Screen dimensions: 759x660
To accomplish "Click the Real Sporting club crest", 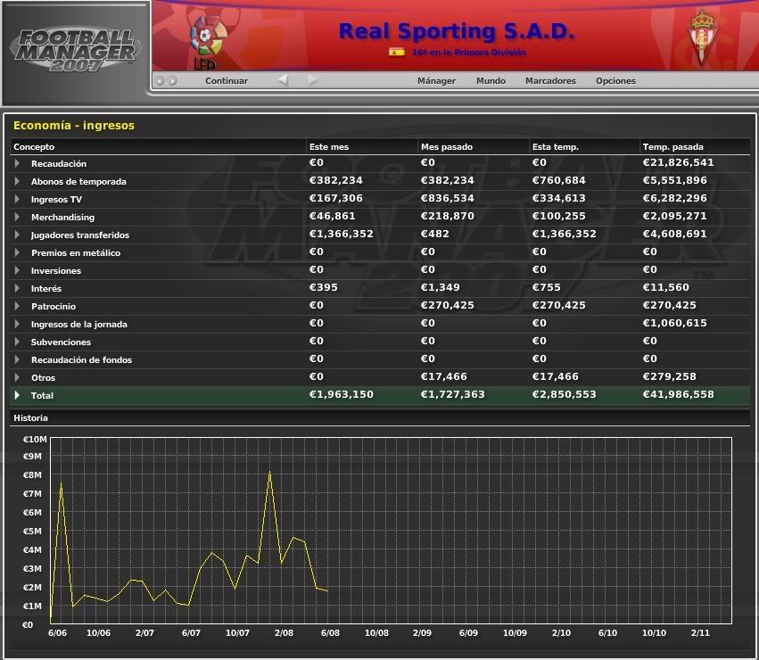I will coord(702,38).
